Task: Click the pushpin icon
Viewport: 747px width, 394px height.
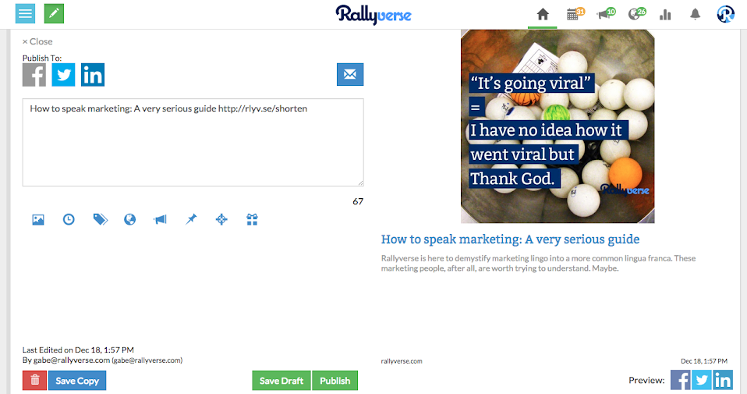Action: tap(191, 219)
